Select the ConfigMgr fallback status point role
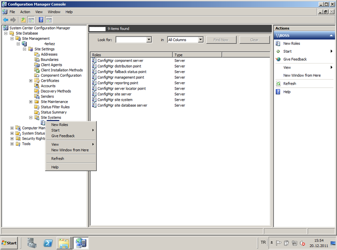Screen dimensions: 337x250 click(x=122, y=72)
